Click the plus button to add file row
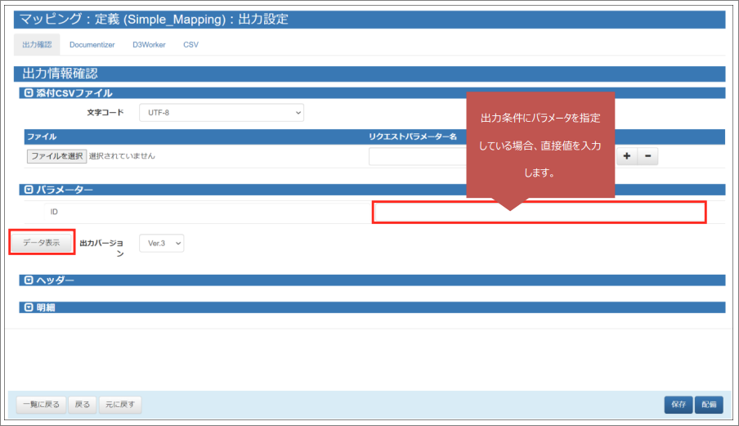The image size is (739, 426). point(626,156)
